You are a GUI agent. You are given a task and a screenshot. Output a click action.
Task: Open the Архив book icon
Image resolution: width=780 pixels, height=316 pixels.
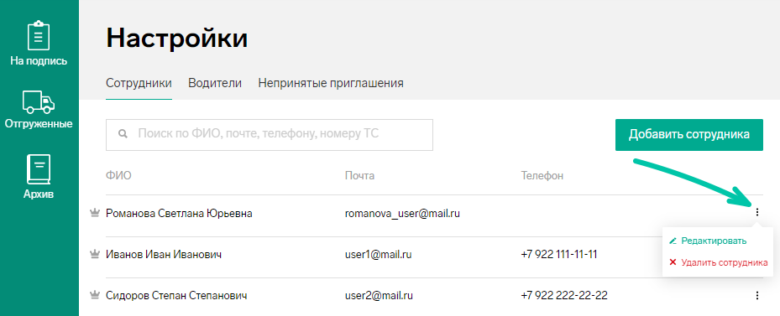tap(39, 169)
